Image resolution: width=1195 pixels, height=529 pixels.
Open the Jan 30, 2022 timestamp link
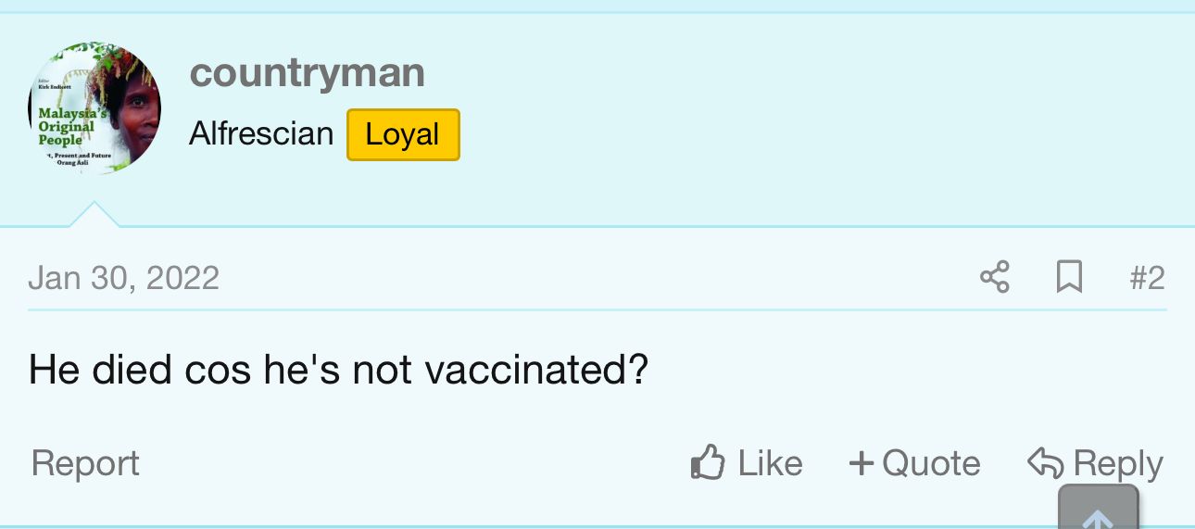(124, 278)
